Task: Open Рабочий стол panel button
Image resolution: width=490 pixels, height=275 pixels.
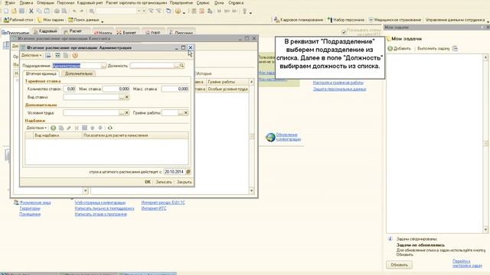Action: click(18, 20)
